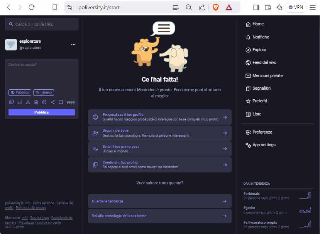Reload the page with the refresh icon
This screenshot has height=234, width=320.
coord(31,7)
